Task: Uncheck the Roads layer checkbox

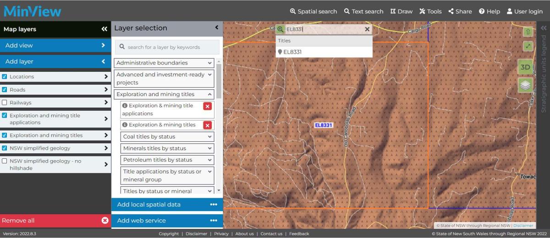Action: [5, 90]
